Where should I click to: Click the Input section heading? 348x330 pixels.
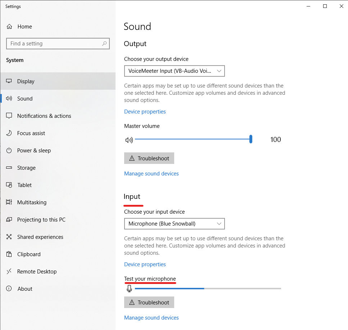[132, 196]
